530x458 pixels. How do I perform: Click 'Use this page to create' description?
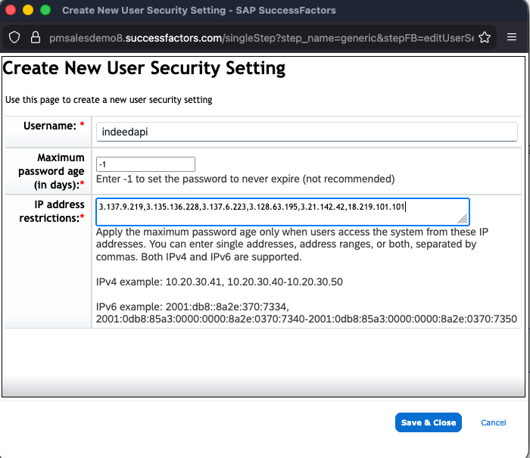pyautogui.click(x=109, y=100)
